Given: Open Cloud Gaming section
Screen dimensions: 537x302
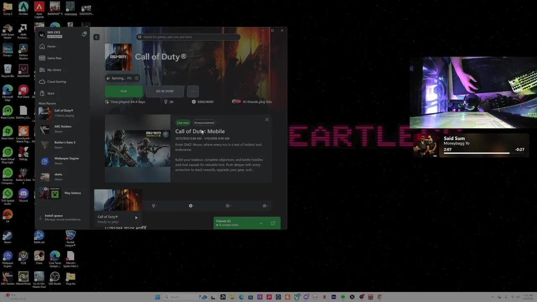Looking at the screenshot, I should [53, 82].
